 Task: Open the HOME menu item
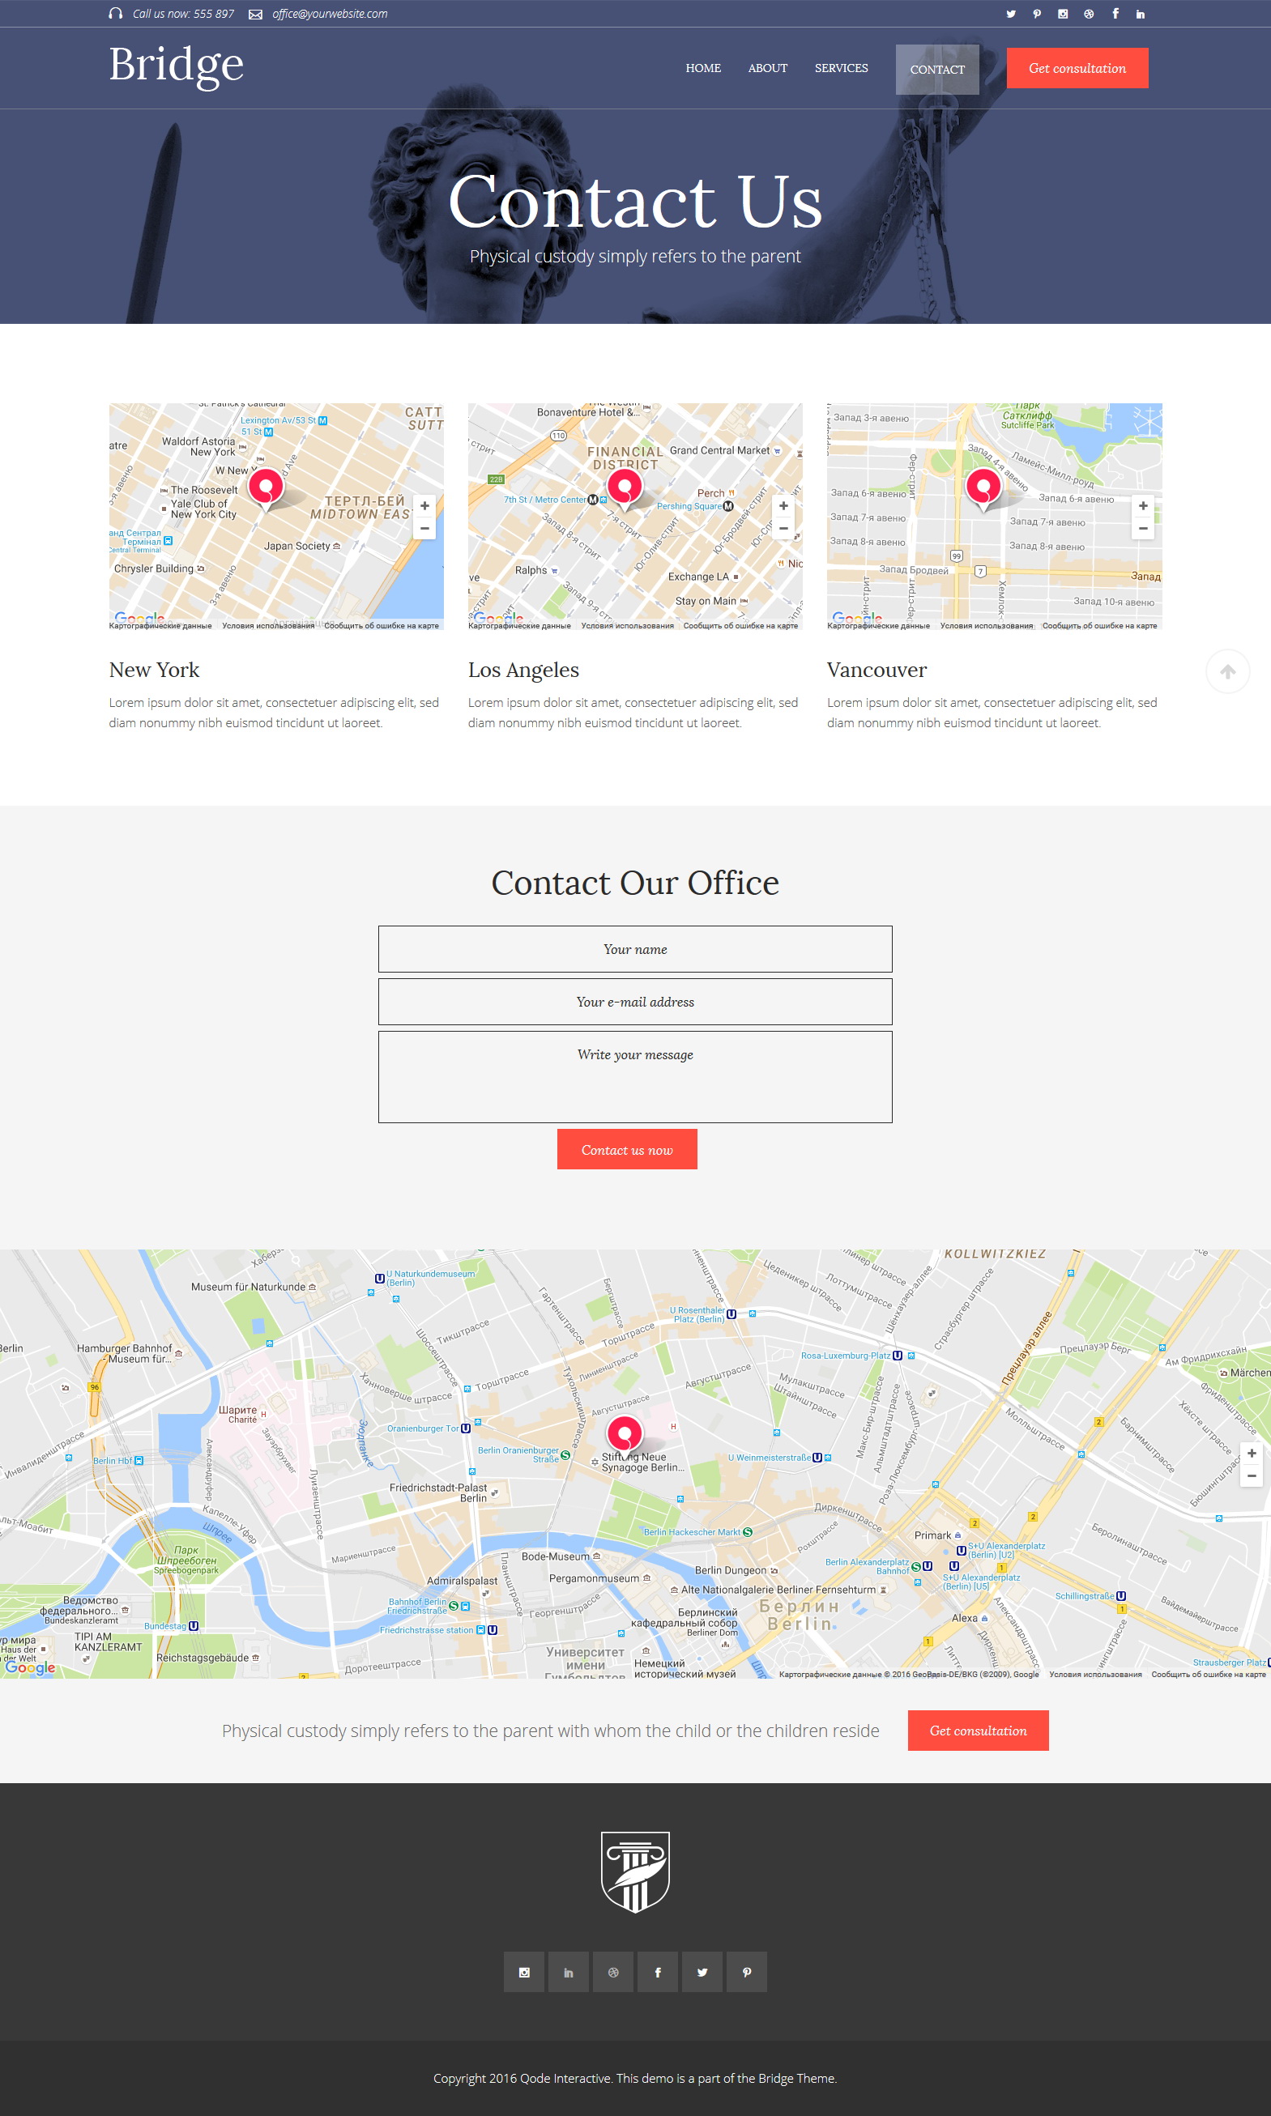click(703, 69)
